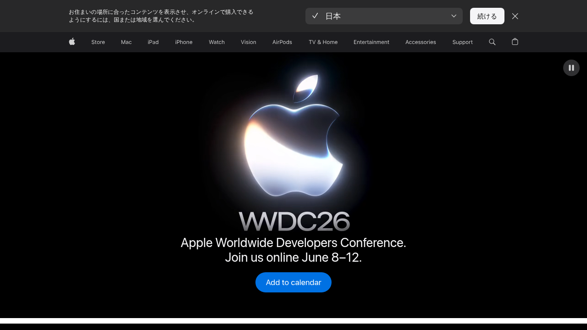Image resolution: width=587 pixels, height=330 pixels.
Task: Open the Watch menu
Action: pyautogui.click(x=217, y=42)
